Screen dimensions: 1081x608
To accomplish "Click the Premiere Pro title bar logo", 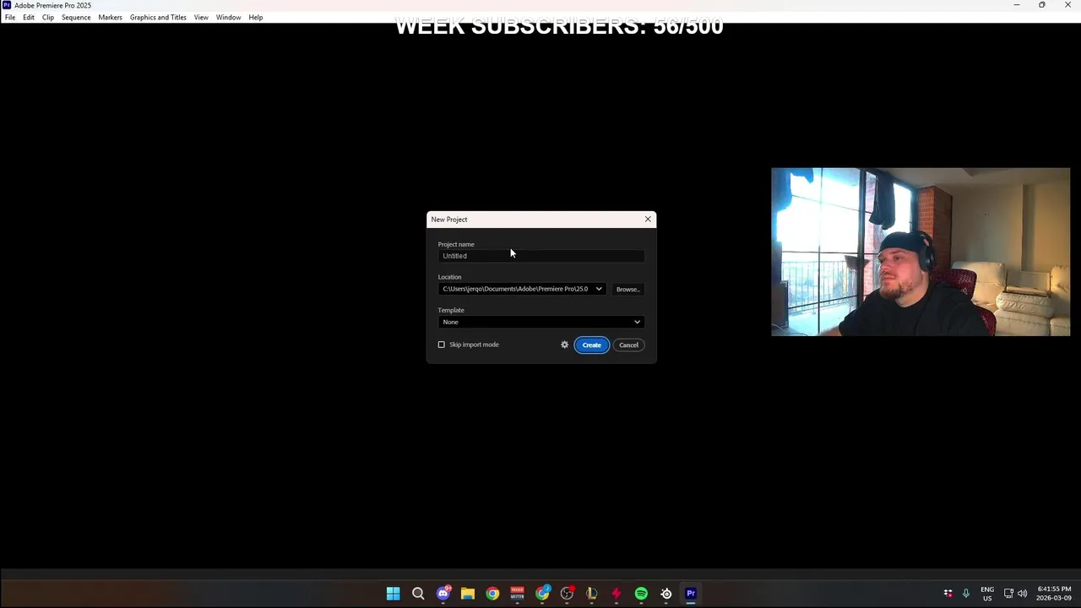I will [x=7, y=5].
